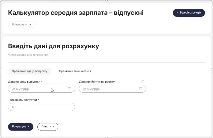Click the Тривалість відпустки label
Screen dimensions: 213x138
tap(24, 100)
